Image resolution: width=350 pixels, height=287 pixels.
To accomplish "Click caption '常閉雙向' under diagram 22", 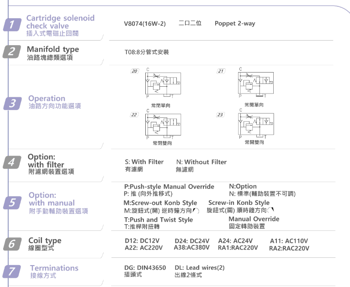I will tap(162, 143).
